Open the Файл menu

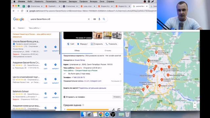[x=30, y=1]
